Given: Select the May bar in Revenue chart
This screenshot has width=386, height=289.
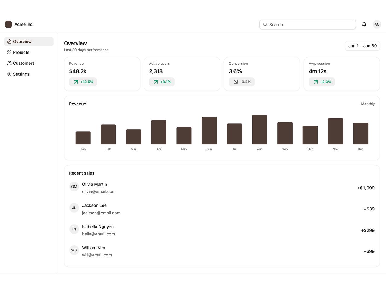Looking at the screenshot, I should click(184, 136).
